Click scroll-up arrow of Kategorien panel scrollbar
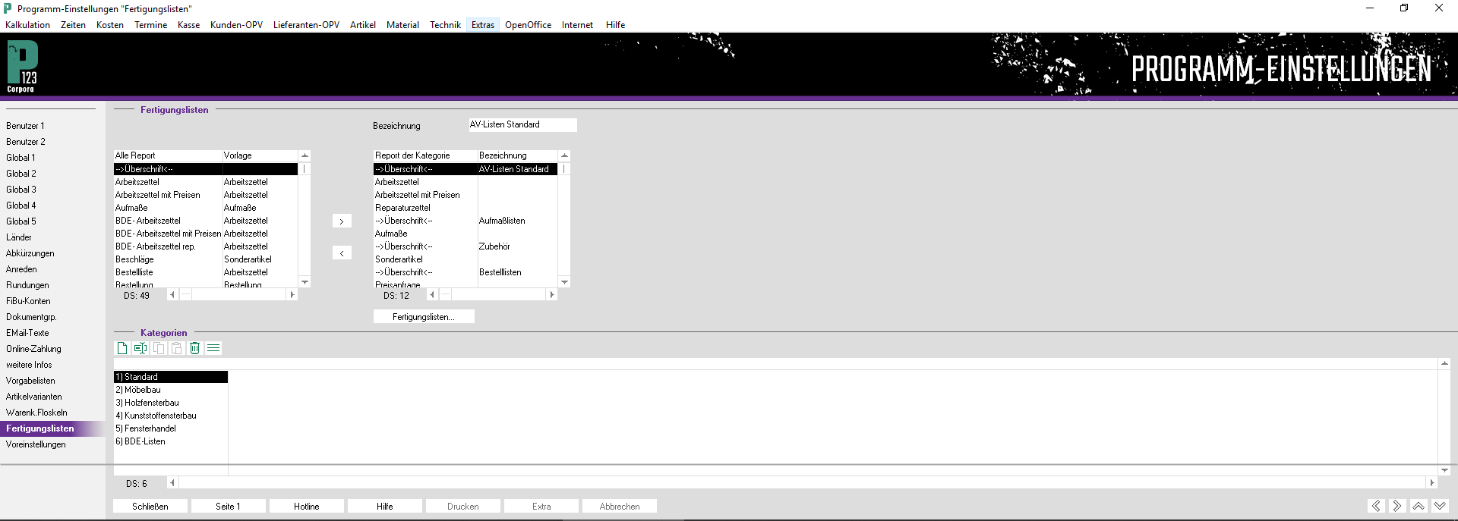The image size is (1458, 521). 1444,364
